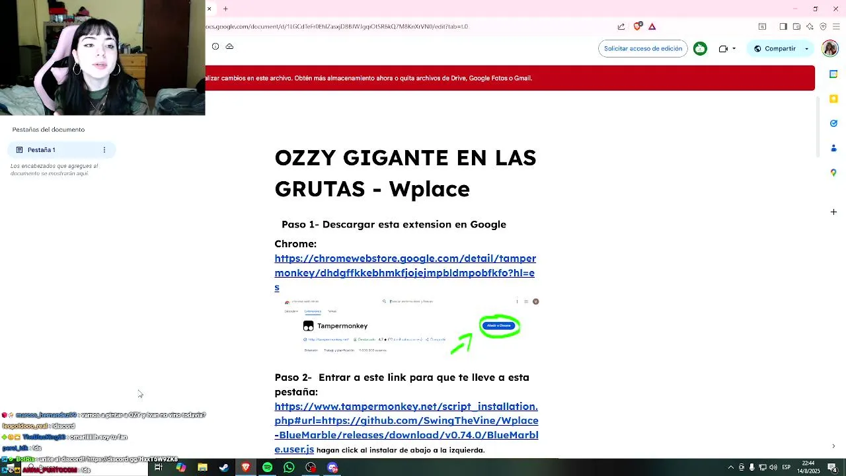Open File Explorer from the taskbar
846x476 pixels.
[x=202, y=467]
